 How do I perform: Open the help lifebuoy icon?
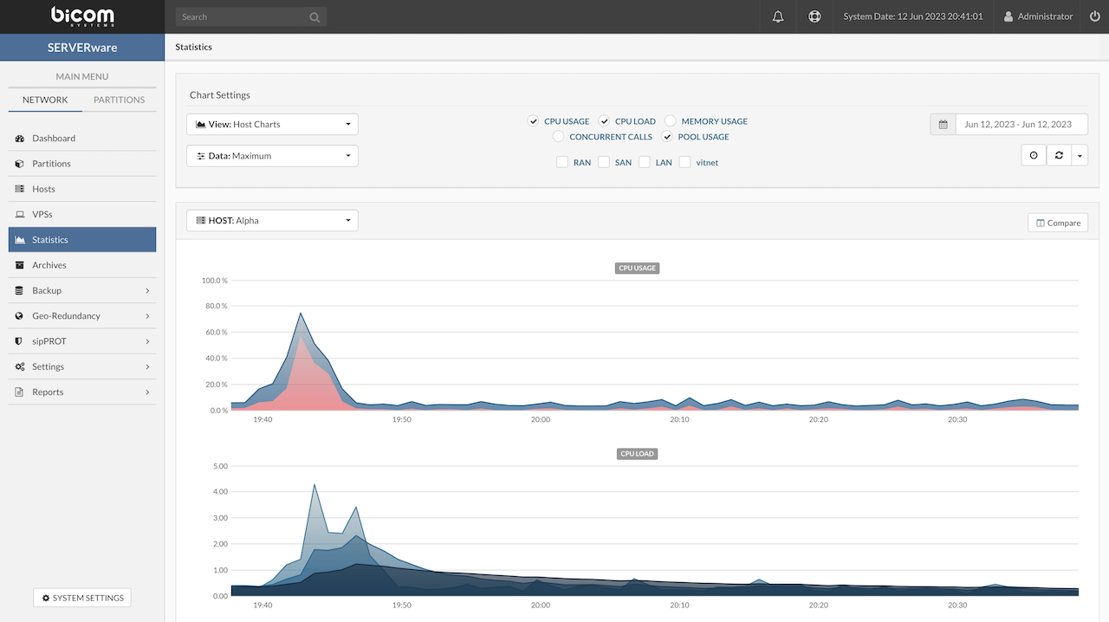point(814,16)
